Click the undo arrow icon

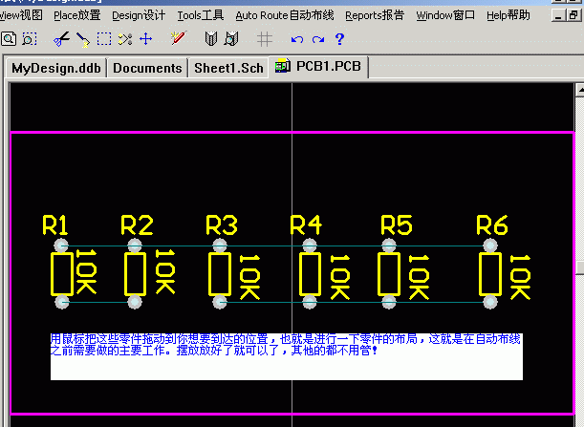click(296, 39)
